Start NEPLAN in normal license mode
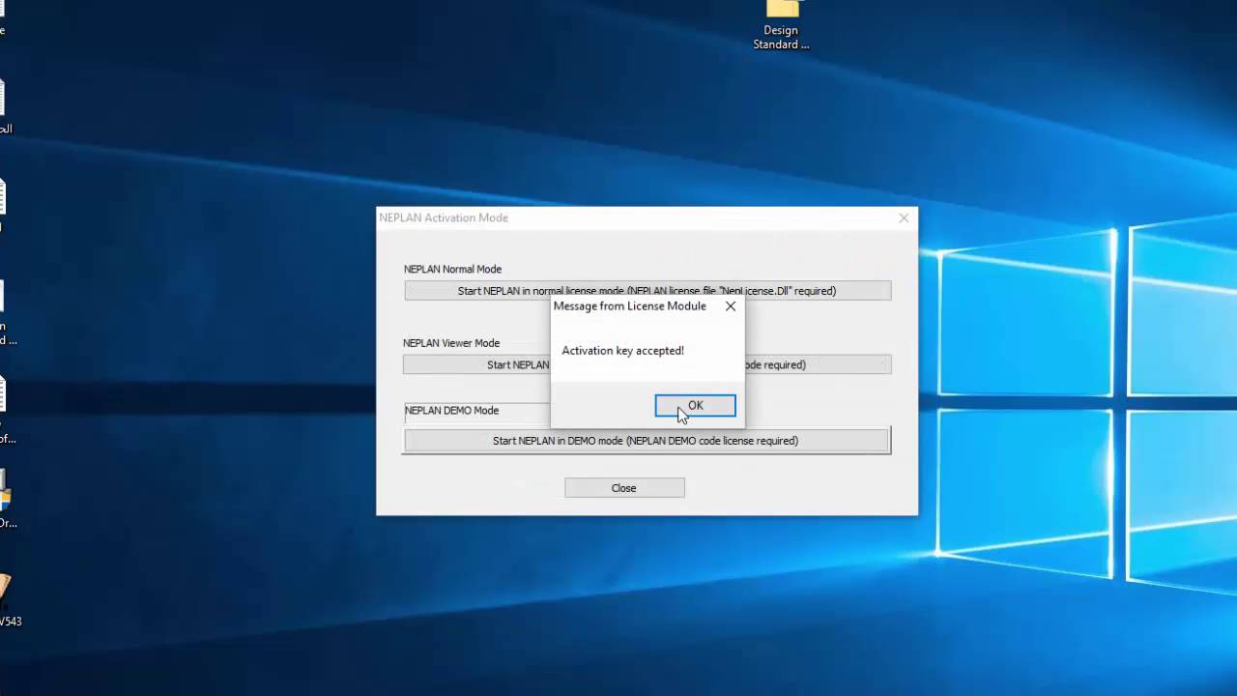The width and height of the screenshot is (1237, 696). 647,291
